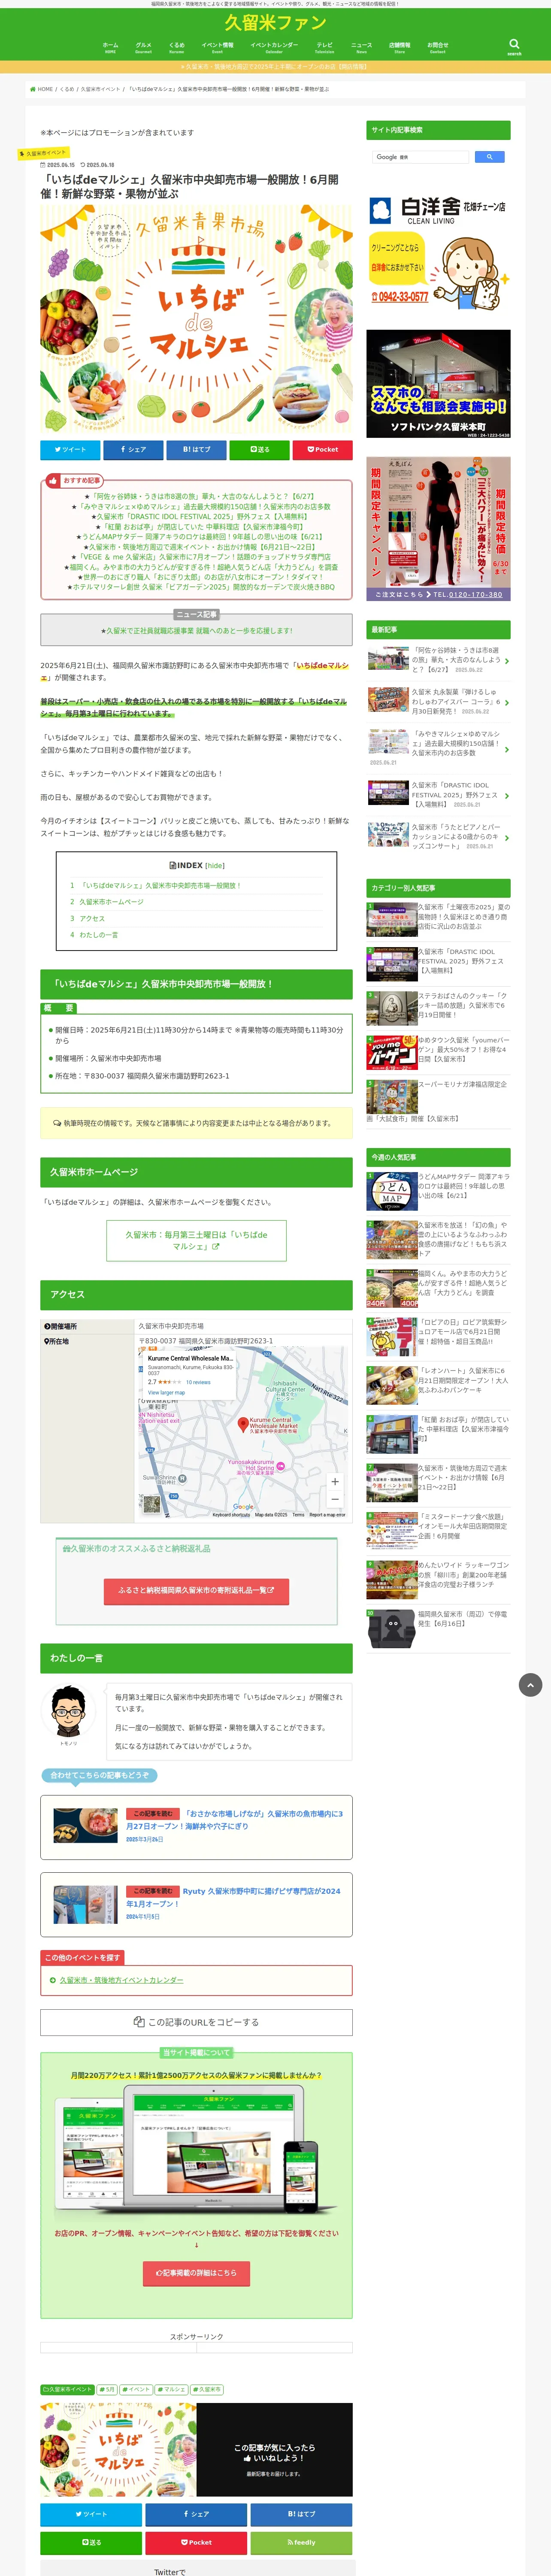Click the いちばdeマルシェ featured image
Image resolution: width=551 pixels, height=2576 pixels.
tap(196, 319)
